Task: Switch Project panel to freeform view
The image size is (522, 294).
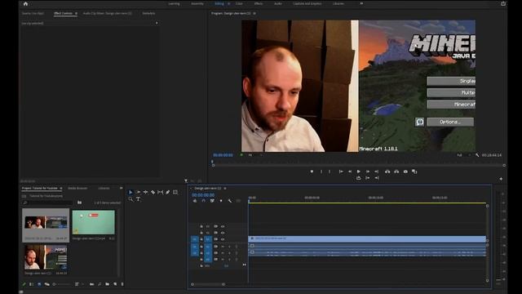Action: tap(47, 284)
